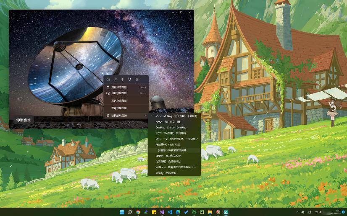This screenshot has width=347, height=216.
Task: Open Visual Studio Code from taskbar
Action: pyautogui.click(x=170, y=212)
